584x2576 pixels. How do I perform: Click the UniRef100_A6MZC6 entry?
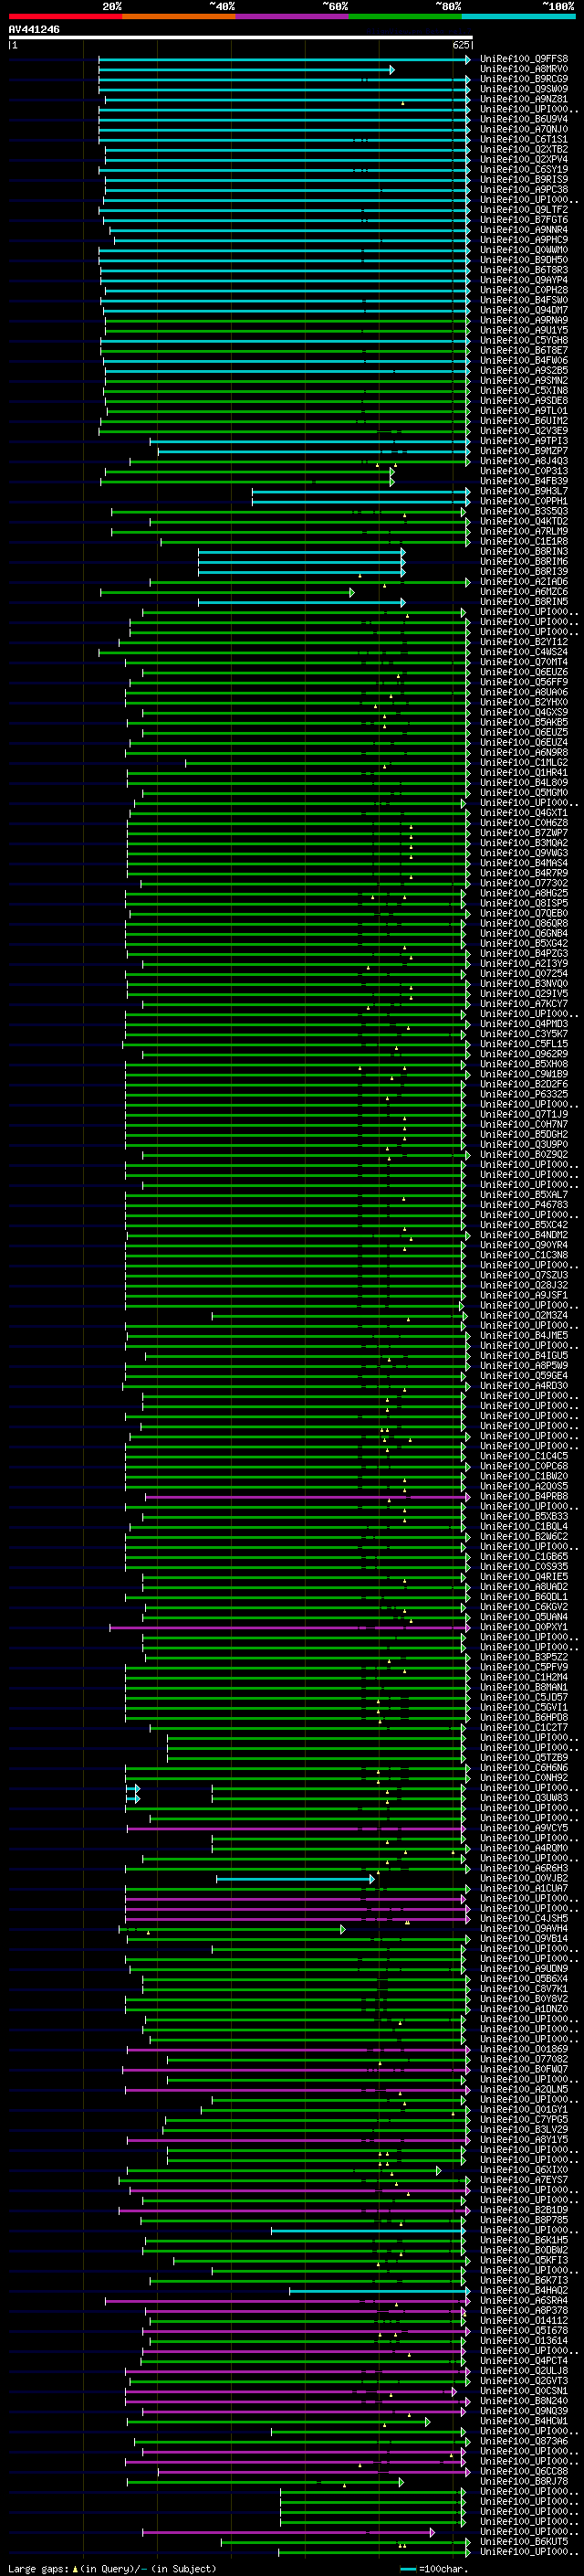tap(524, 592)
